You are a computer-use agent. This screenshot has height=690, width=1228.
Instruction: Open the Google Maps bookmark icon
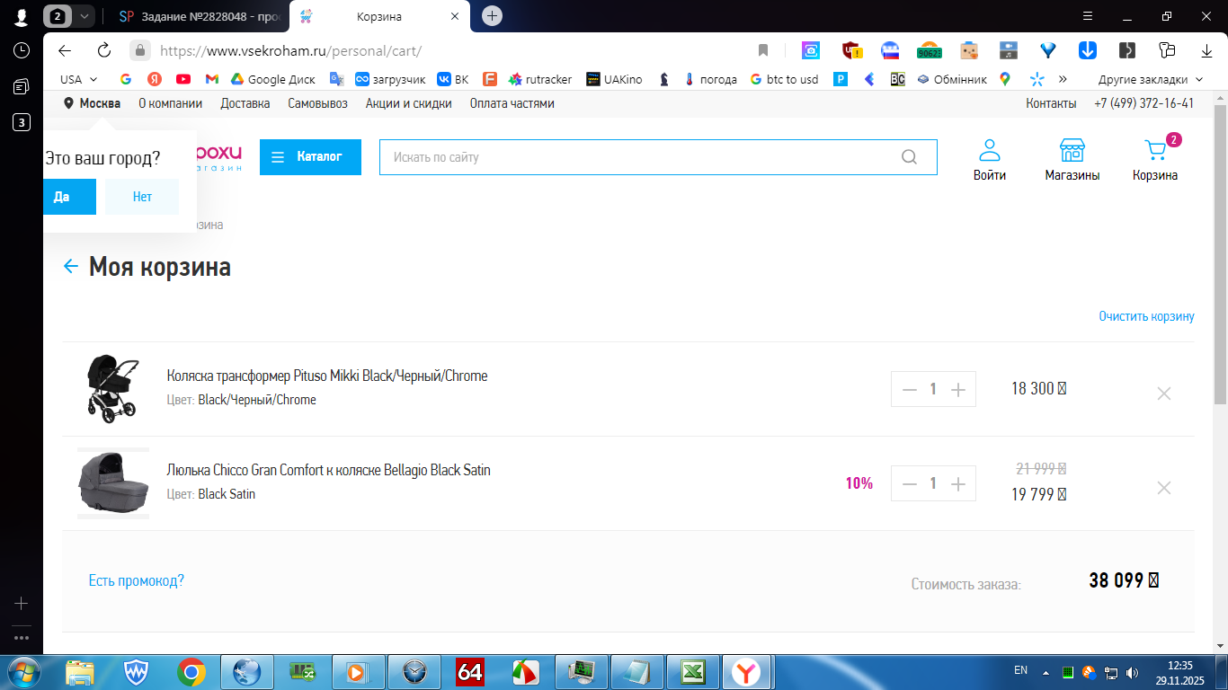(x=1004, y=79)
